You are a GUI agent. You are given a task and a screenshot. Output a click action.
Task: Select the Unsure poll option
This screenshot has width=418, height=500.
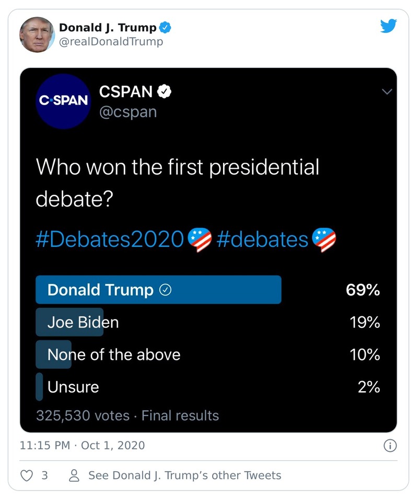tap(73, 387)
